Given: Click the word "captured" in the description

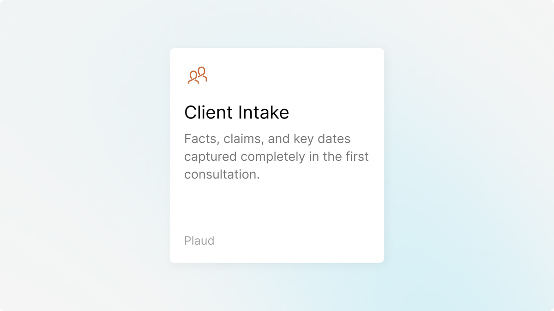Looking at the screenshot, I should [x=210, y=157].
